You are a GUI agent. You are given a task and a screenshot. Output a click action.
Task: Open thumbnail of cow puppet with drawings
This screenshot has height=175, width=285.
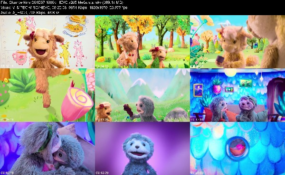[47, 42]
